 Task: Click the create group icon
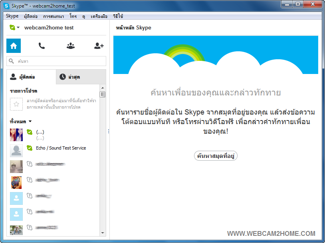[x=71, y=46]
